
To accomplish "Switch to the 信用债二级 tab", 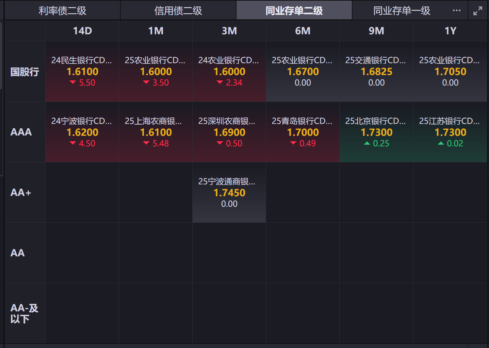I will [178, 11].
